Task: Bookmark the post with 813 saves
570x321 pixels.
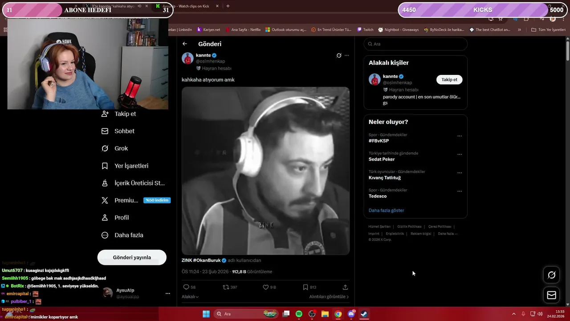Action: pyautogui.click(x=305, y=287)
